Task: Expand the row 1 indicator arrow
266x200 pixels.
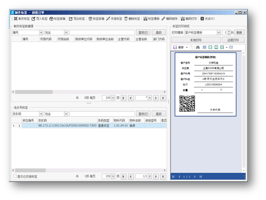Action: point(14,126)
